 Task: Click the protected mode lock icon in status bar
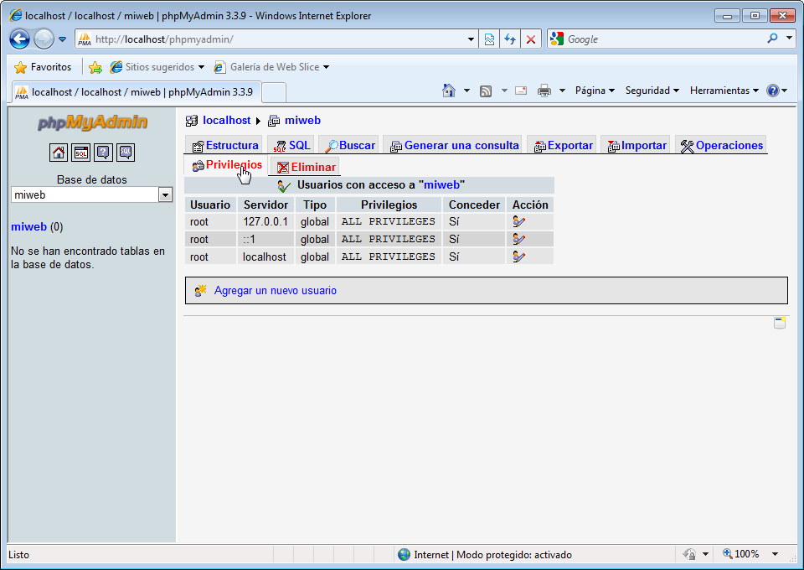coord(689,554)
